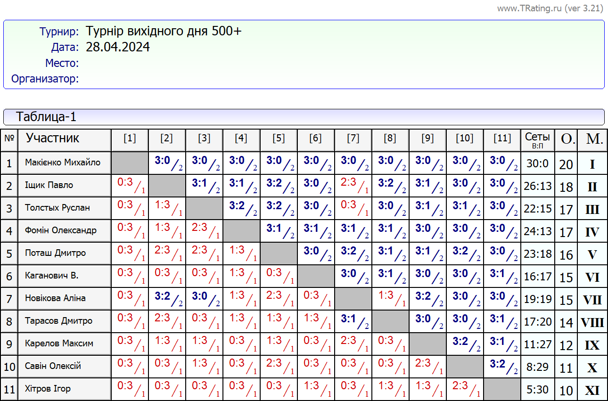608x401 pixels.
Task: Select participant Новікова Аліна
Action: click(55, 298)
